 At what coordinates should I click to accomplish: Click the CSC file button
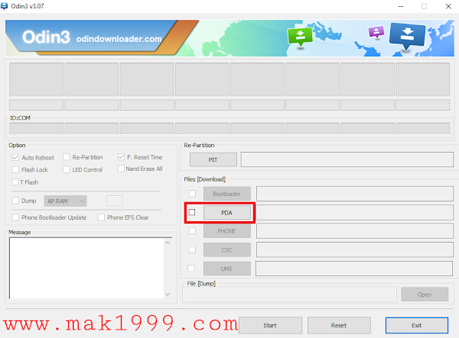[227, 249]
